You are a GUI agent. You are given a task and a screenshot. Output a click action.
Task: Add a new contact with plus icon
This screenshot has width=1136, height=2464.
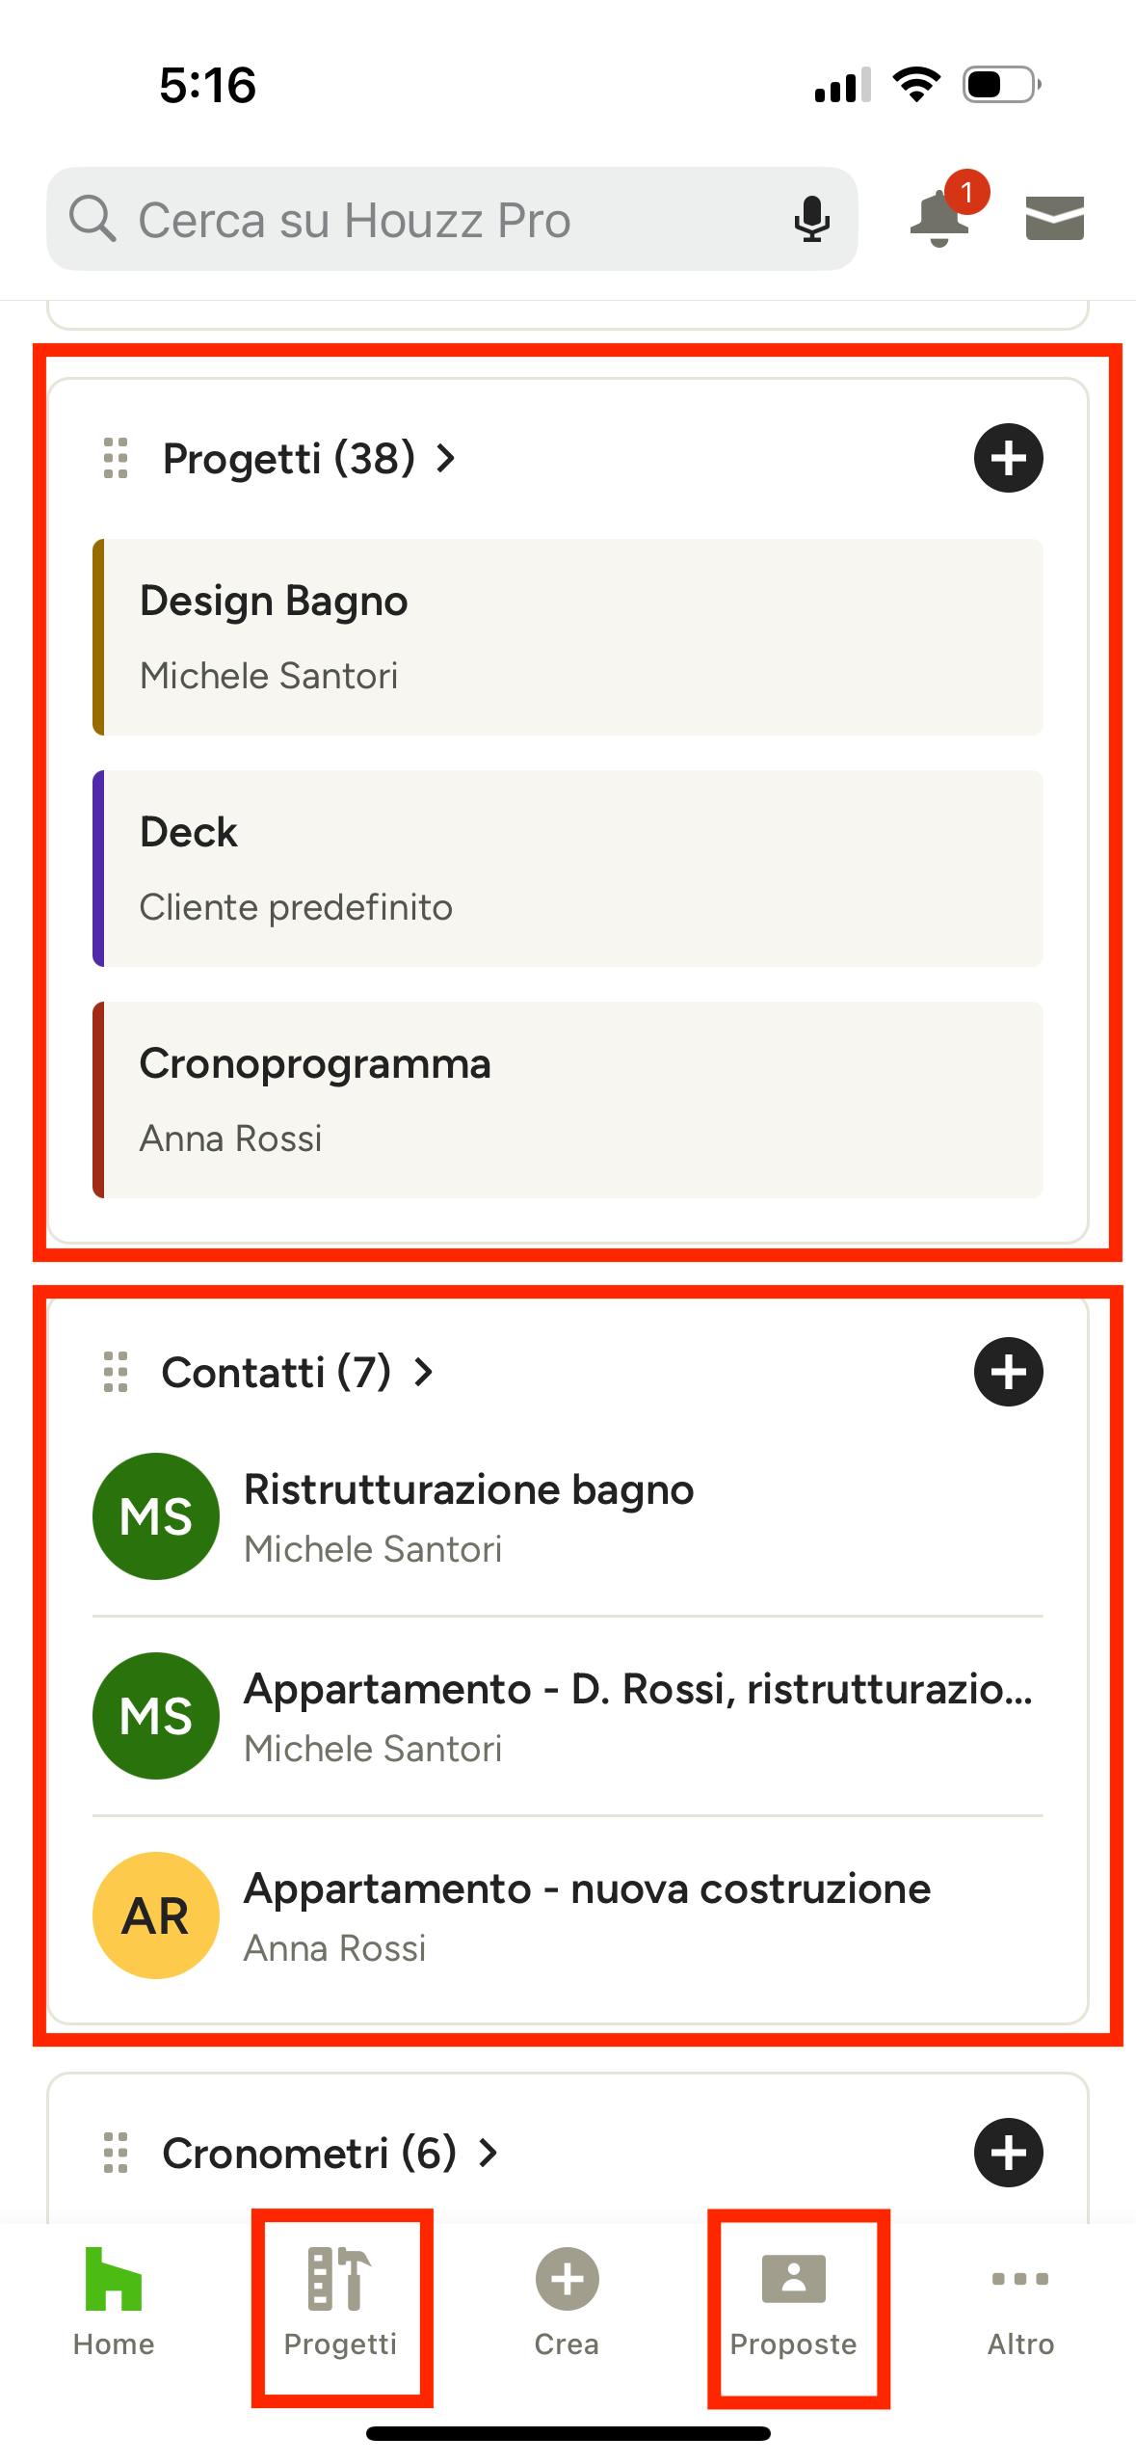pos(1008,1372)
